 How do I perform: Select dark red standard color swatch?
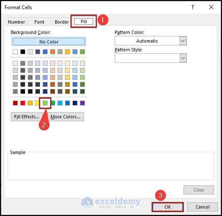click(x=15, y=103)
